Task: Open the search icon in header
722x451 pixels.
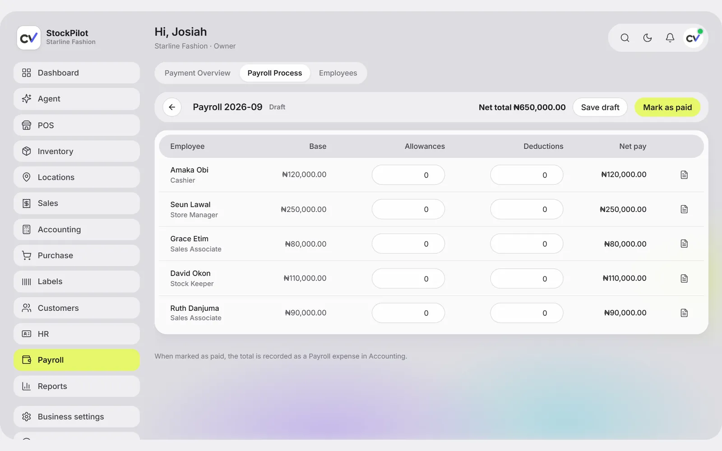Action: point(625,38)
